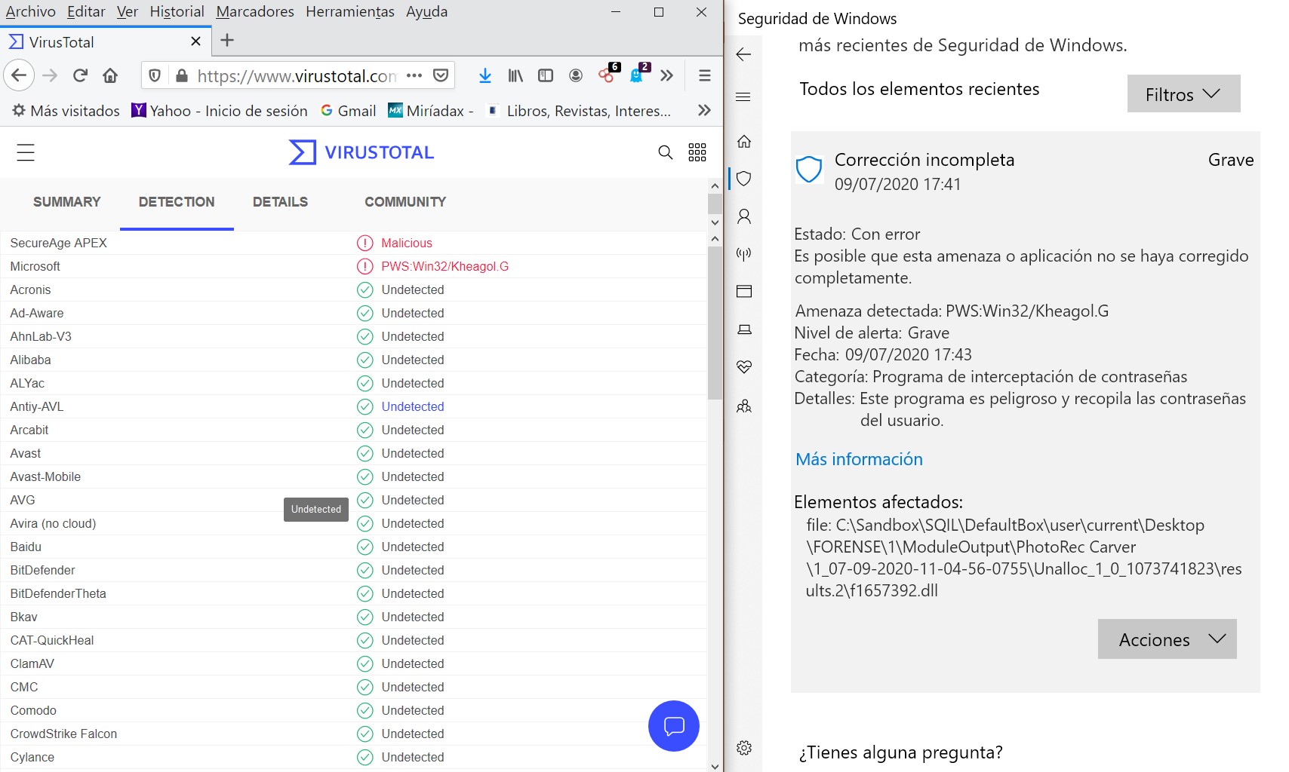Select the DETECTION tab
The image size is (1289, 772).
pos(177,202)
